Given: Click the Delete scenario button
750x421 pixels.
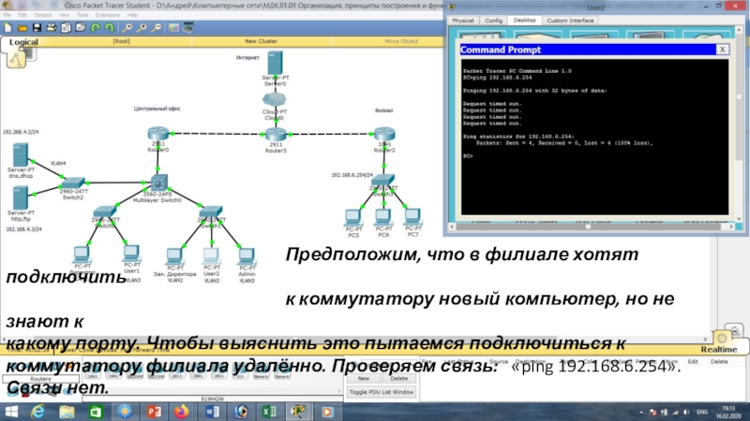Looking at the screenshot, I should [x=398, y=378].
